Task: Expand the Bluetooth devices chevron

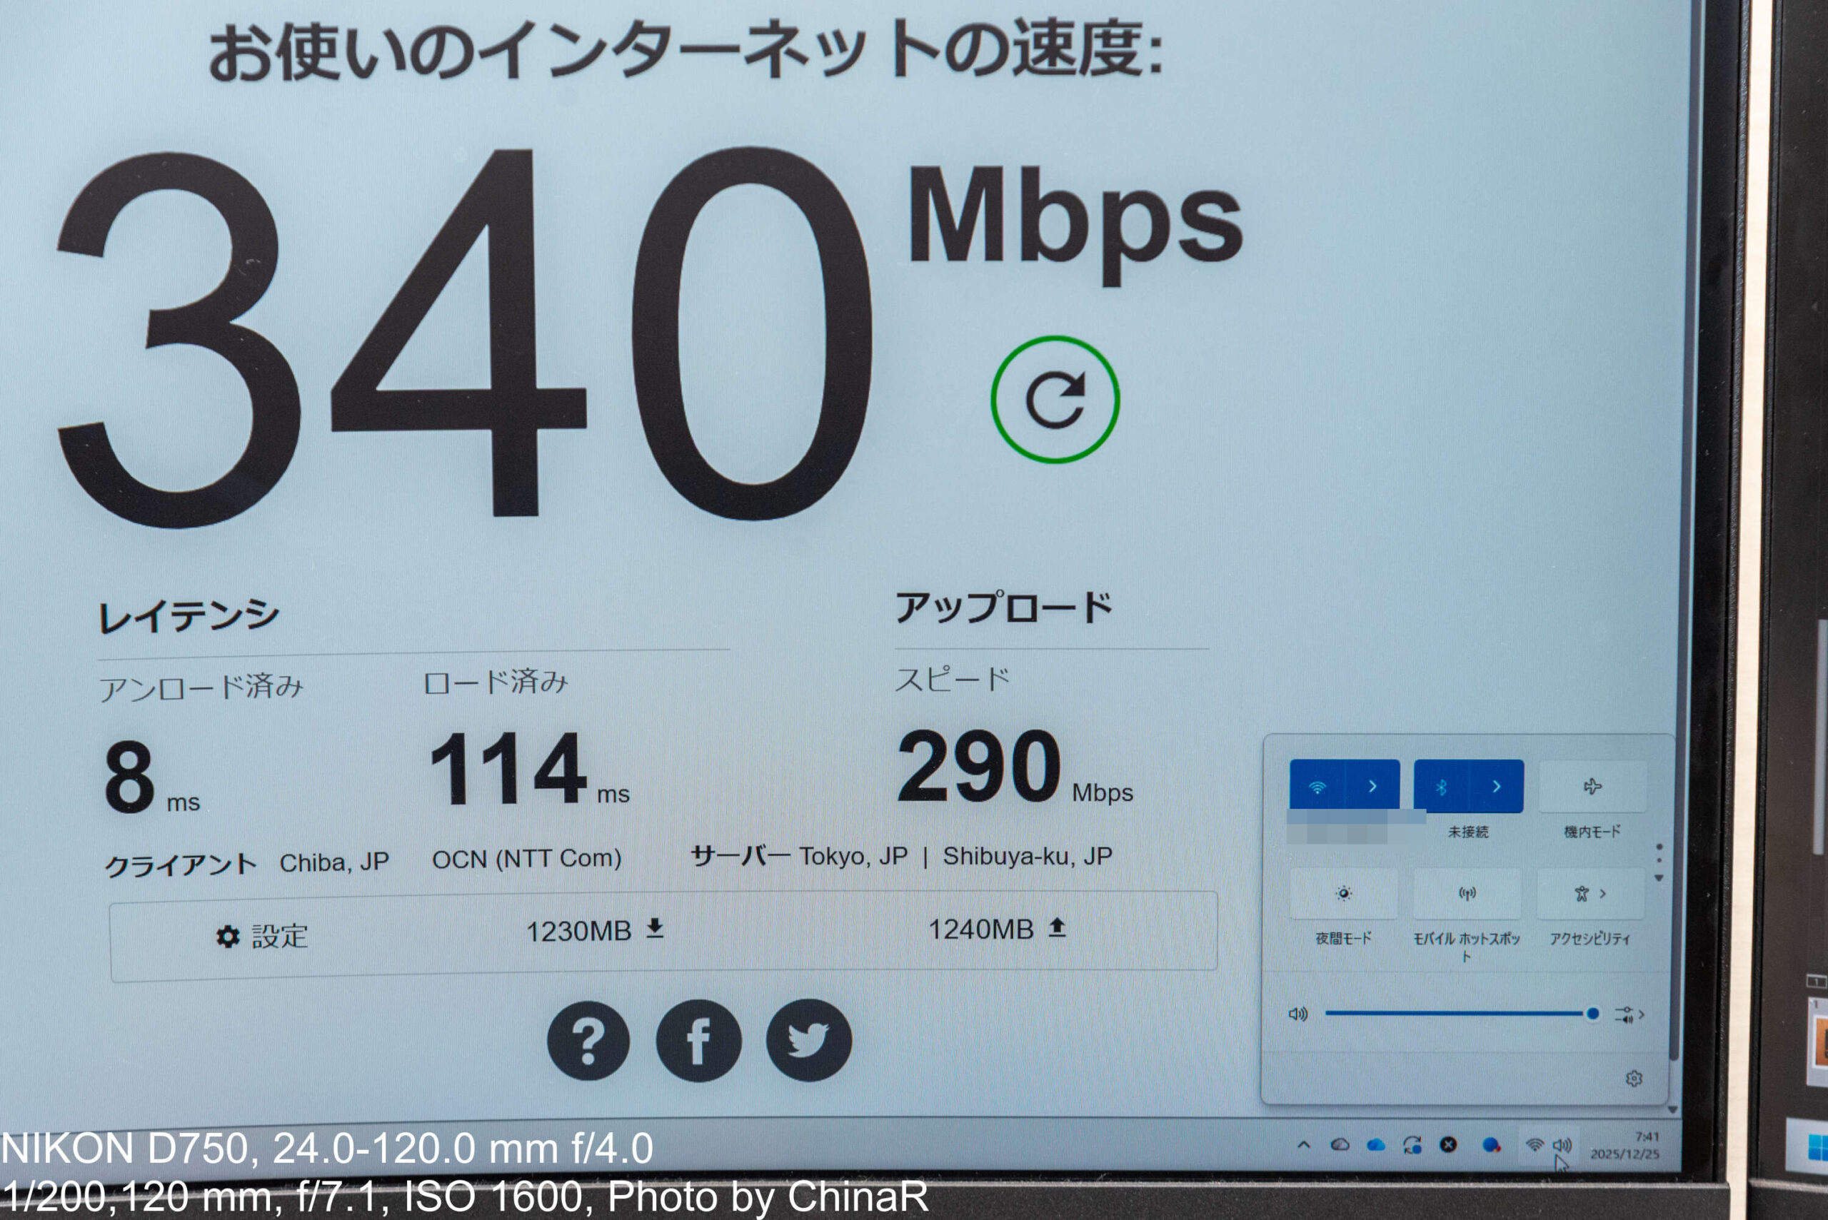Action: [x=1497, y=787]
